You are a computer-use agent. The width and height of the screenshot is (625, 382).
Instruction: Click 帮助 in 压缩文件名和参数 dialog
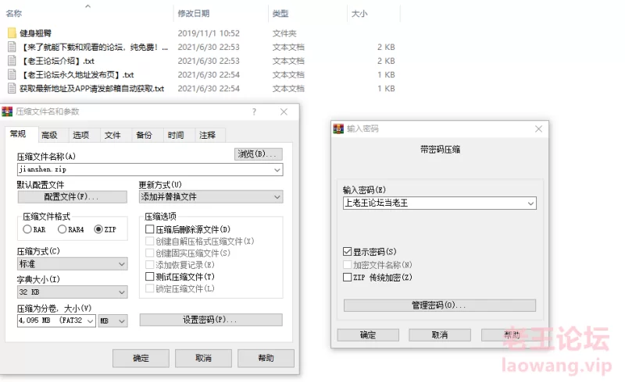click(266, 359)
